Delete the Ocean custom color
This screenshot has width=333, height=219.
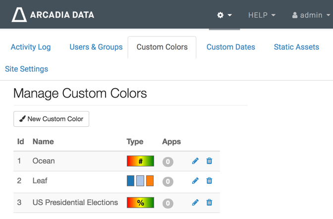click(x=209, y=161)
